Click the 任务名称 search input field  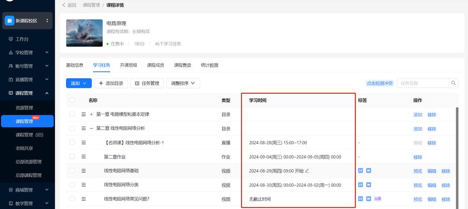click(x=422, y=83)
